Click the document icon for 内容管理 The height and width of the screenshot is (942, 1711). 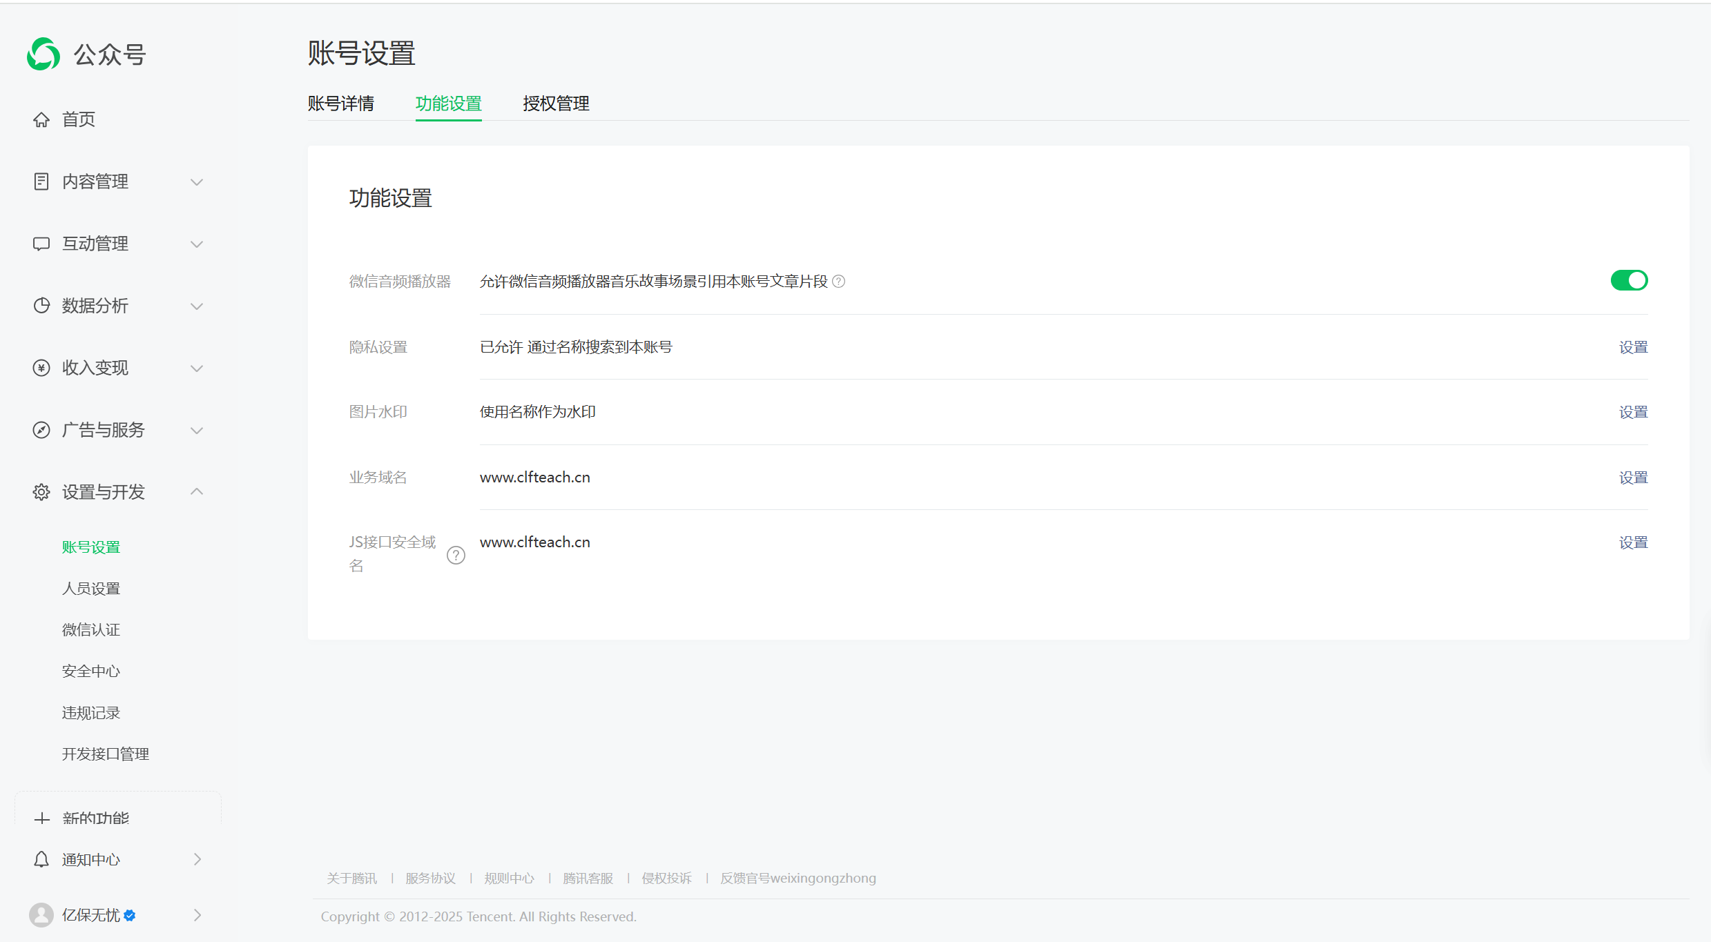[41, 181]
